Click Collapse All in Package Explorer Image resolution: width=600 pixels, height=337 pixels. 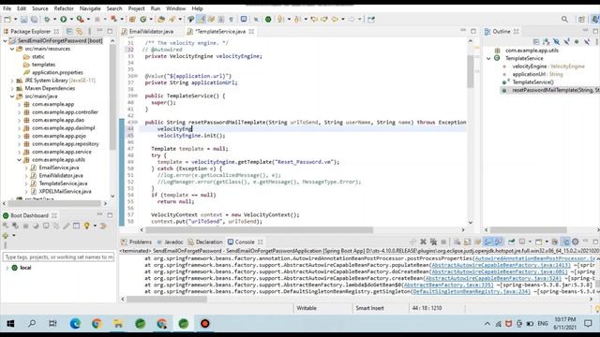click(69, 31)
